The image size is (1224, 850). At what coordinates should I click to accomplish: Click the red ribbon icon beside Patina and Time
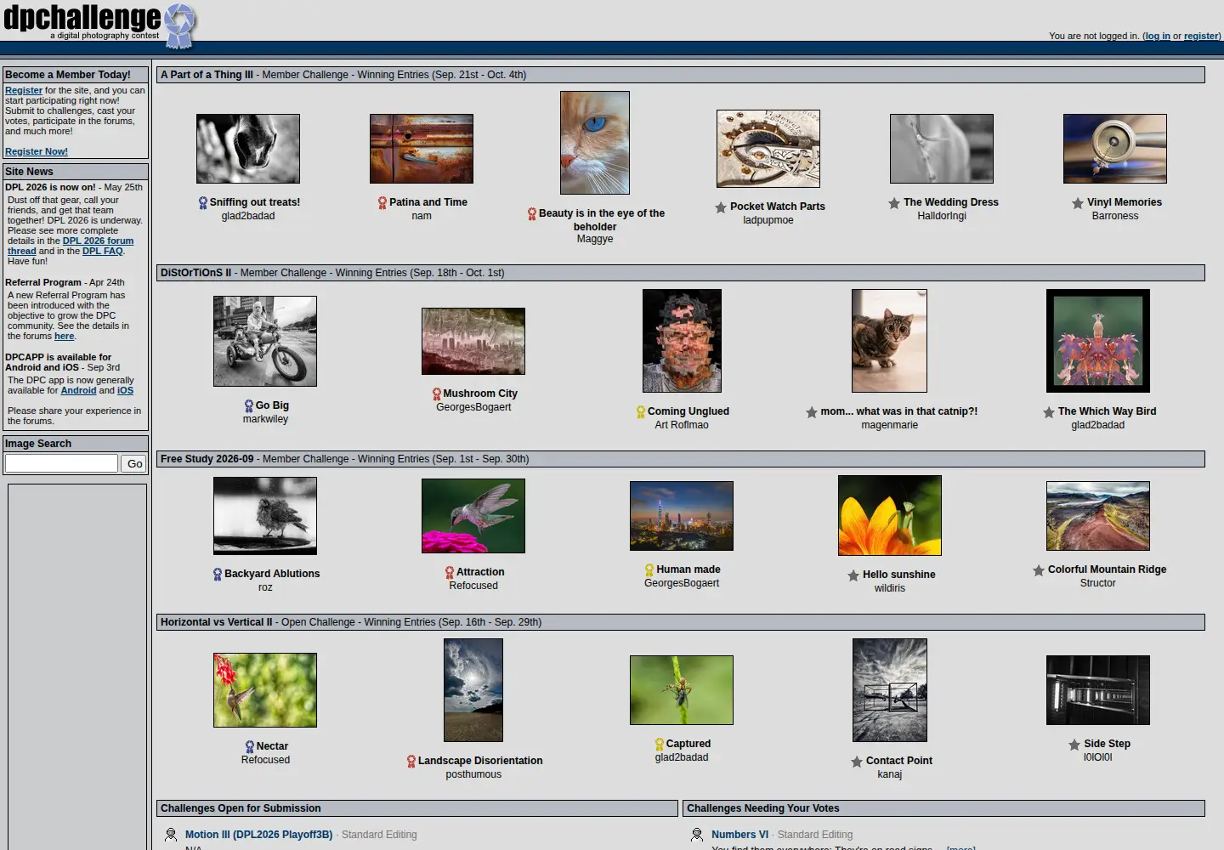point(382,202)
